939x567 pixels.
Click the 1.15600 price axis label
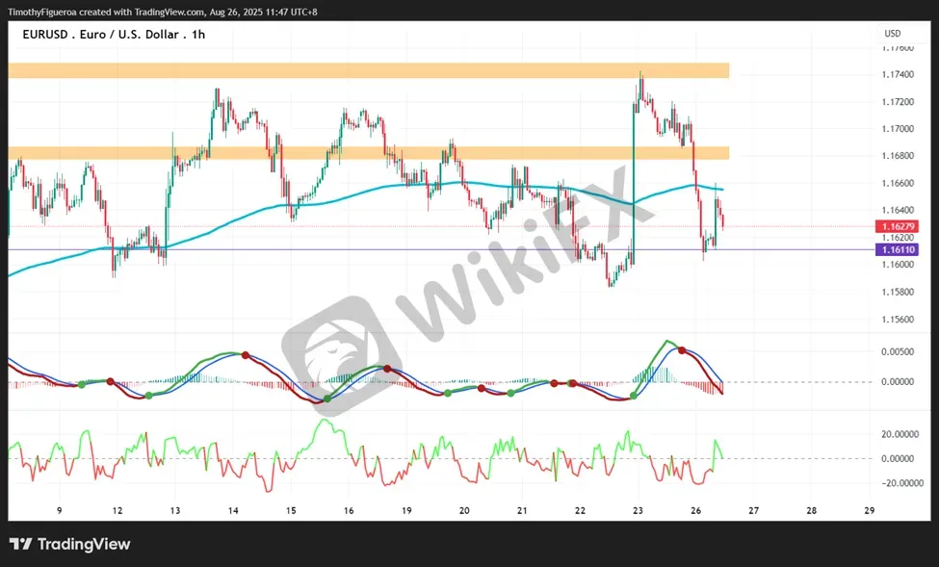898,320
